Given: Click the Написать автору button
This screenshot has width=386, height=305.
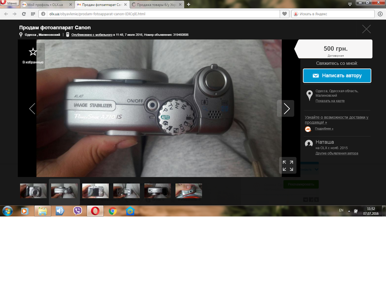Looking at the screenshot, I should 337,76.
